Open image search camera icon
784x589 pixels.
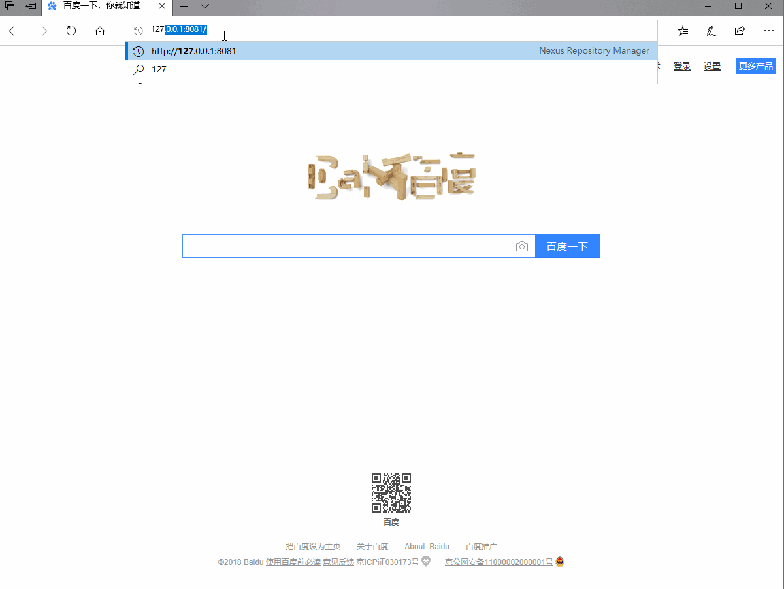[x=522, y=246]
